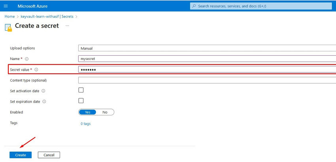336x162 pixels.
Task: Show info tooltip for Name field
Action: pyautogui.click(x=27, y=59)
